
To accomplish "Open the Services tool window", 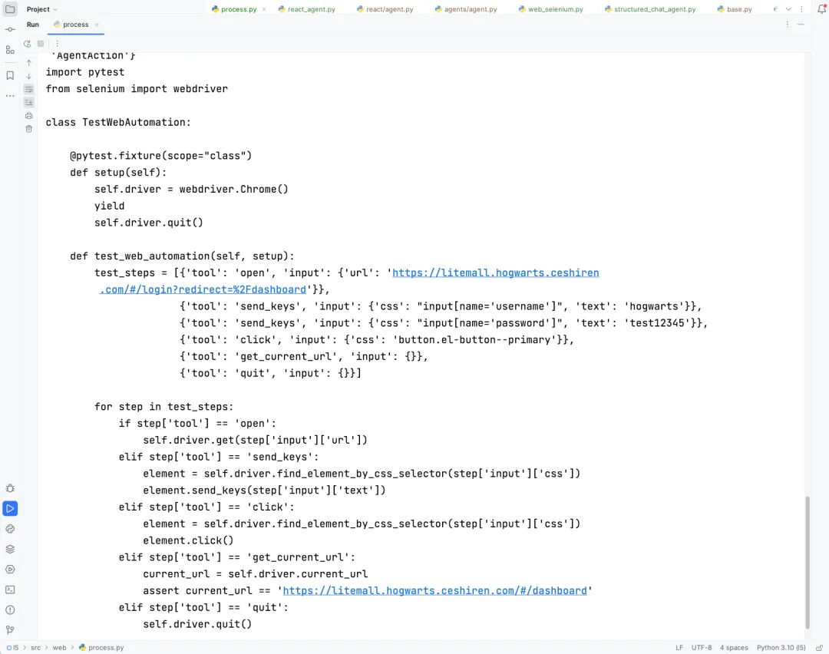I will [x=10, y=570].
